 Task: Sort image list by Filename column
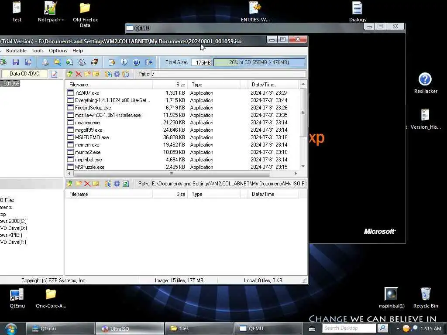(x=109, y=85)
